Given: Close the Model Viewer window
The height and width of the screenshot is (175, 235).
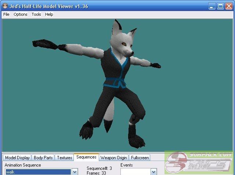Looking at the screenshot, I should point(229,6).
